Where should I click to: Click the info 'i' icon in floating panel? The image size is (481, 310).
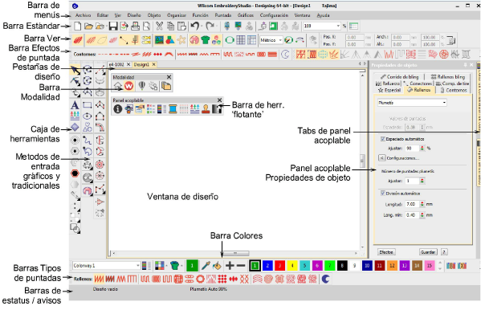[x=118, y=108]
